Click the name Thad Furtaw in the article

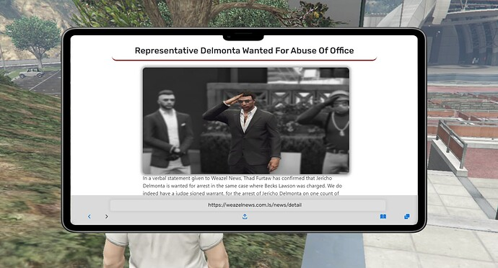[257, 178]
